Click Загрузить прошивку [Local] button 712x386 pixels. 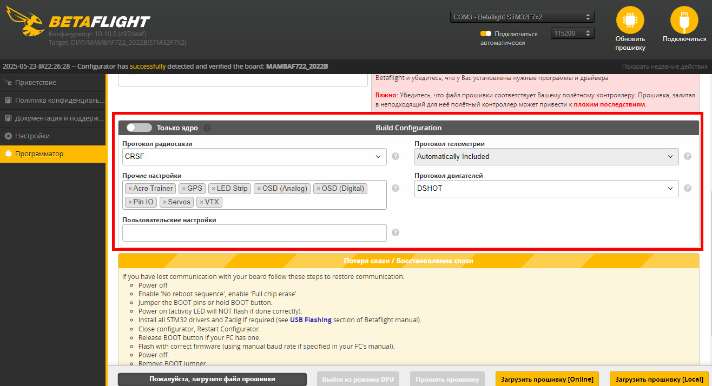[659, 379]
